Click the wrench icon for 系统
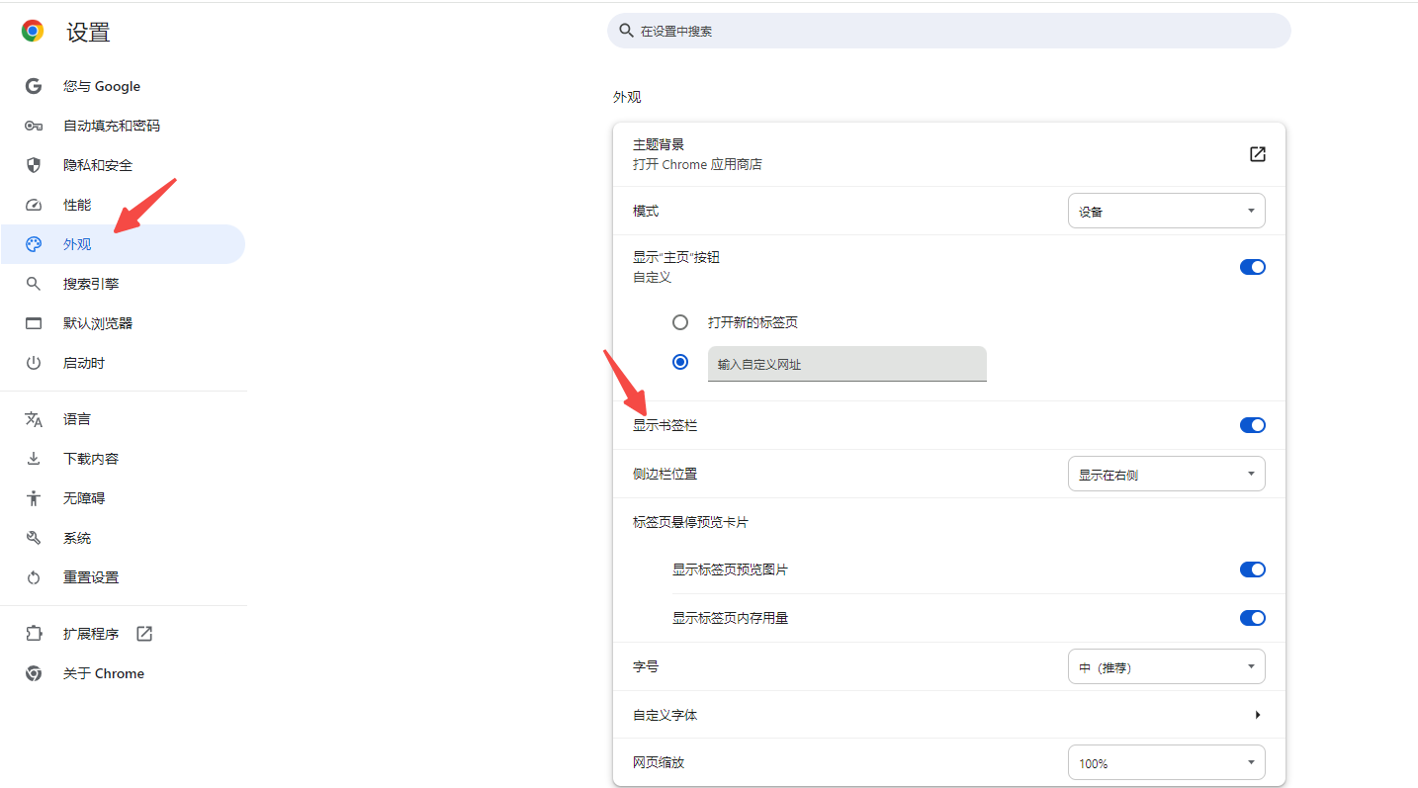 (x=34, y=538)
